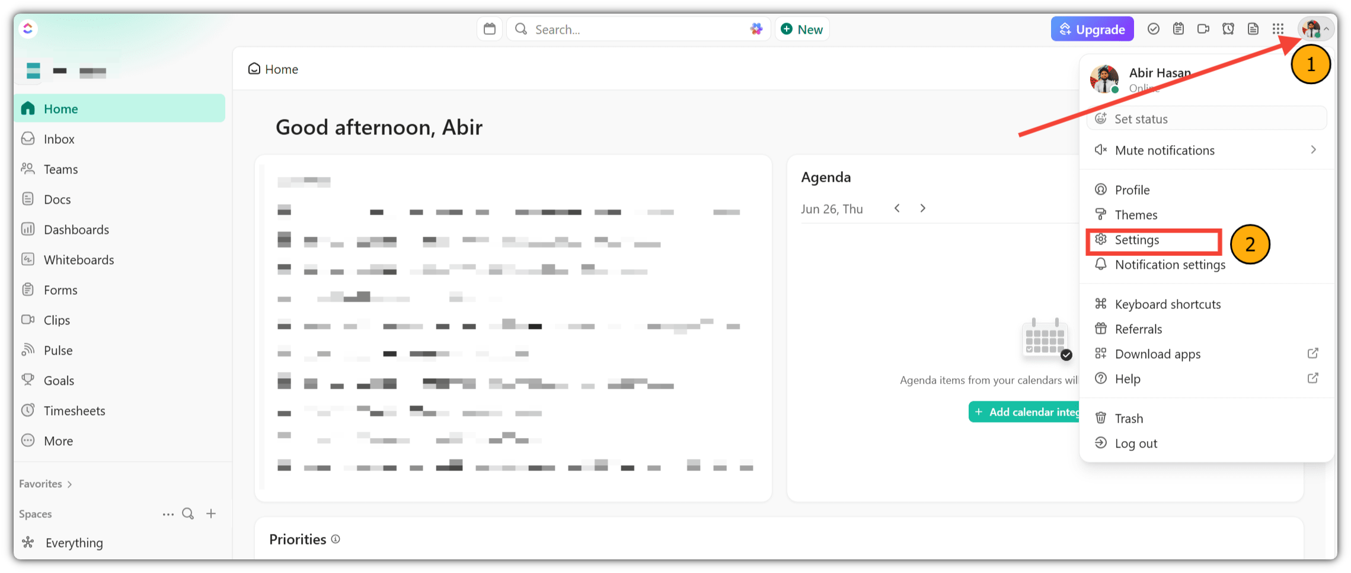Open the Notepad clipboard icon in top bar
1351x573 pixels.
[x=1178, y=29]
